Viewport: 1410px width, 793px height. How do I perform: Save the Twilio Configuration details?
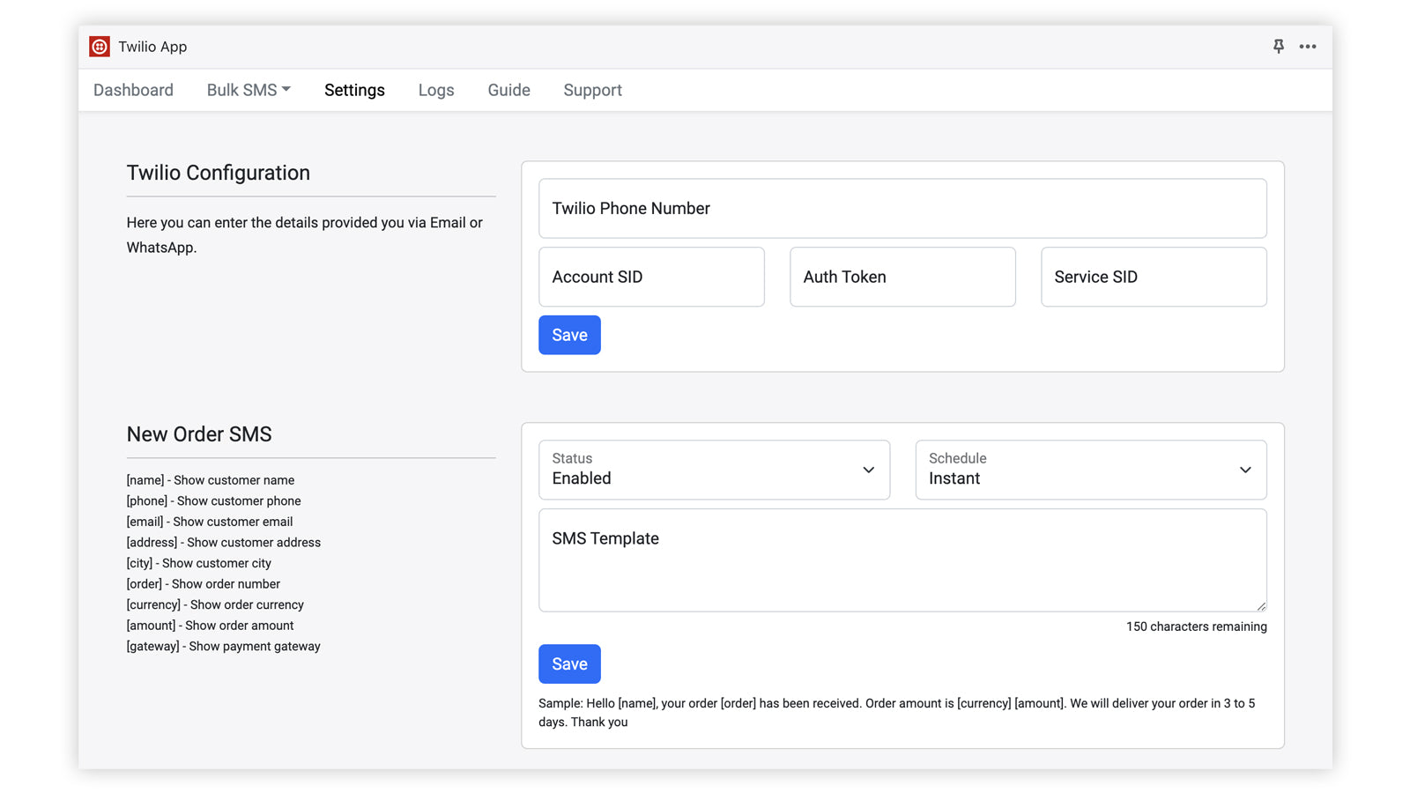tap(569, 335)
